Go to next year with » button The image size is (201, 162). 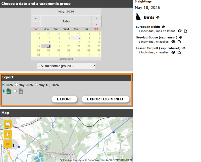coord(96,18)
